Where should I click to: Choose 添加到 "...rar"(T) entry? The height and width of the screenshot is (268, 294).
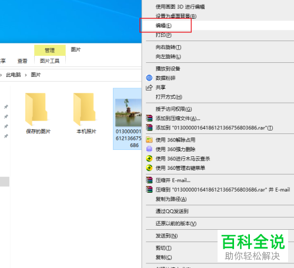(x=214, y=128)
